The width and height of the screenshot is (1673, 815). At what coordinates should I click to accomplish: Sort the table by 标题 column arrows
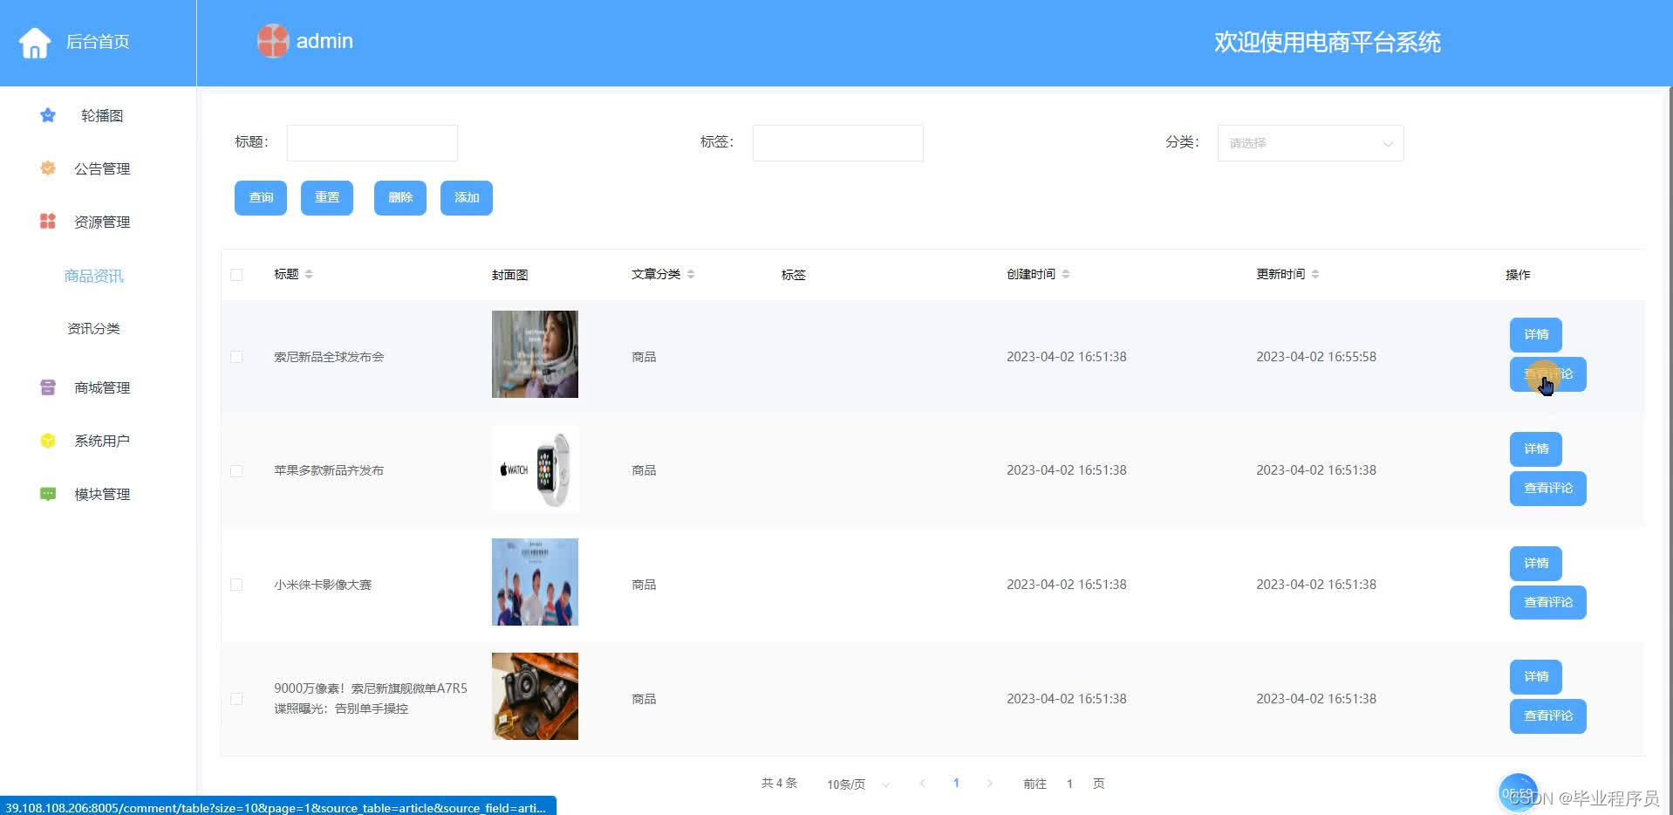point(309,274)
